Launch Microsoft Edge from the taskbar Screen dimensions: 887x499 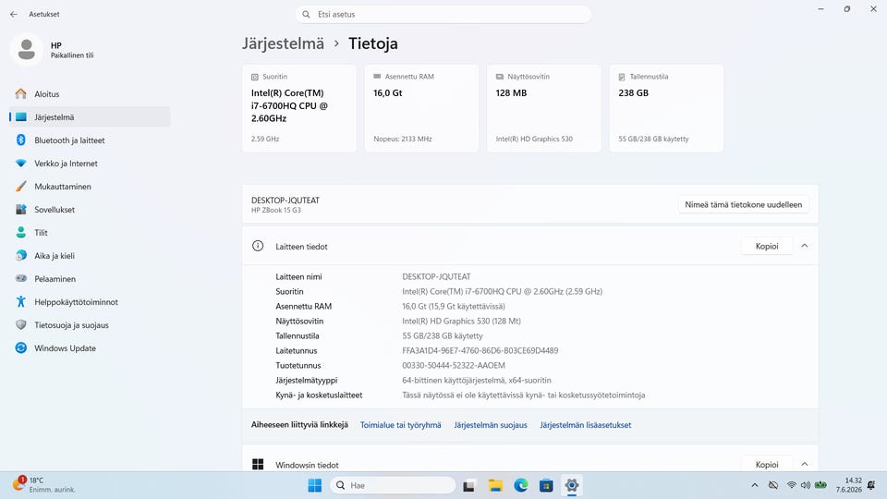[521, 485]
